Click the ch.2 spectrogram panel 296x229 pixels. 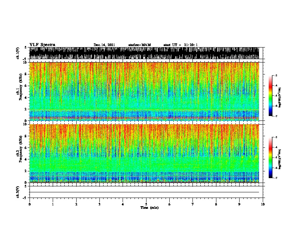[x=144, y=153]
